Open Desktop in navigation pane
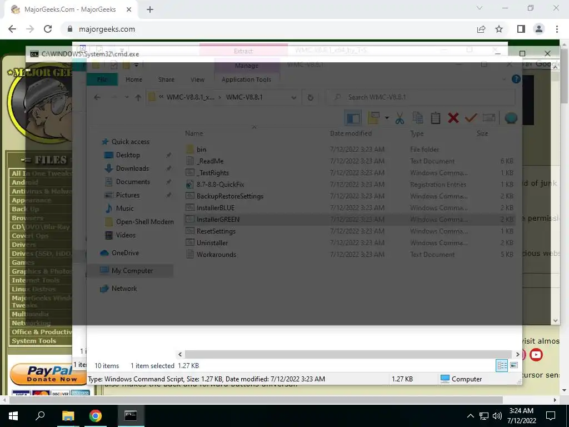 tap(128, 155)
